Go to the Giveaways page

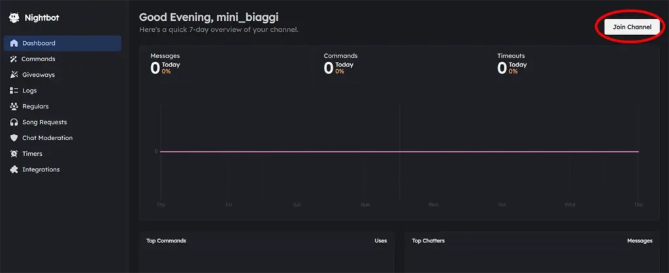pyautogui.click(x=62, y=75)
